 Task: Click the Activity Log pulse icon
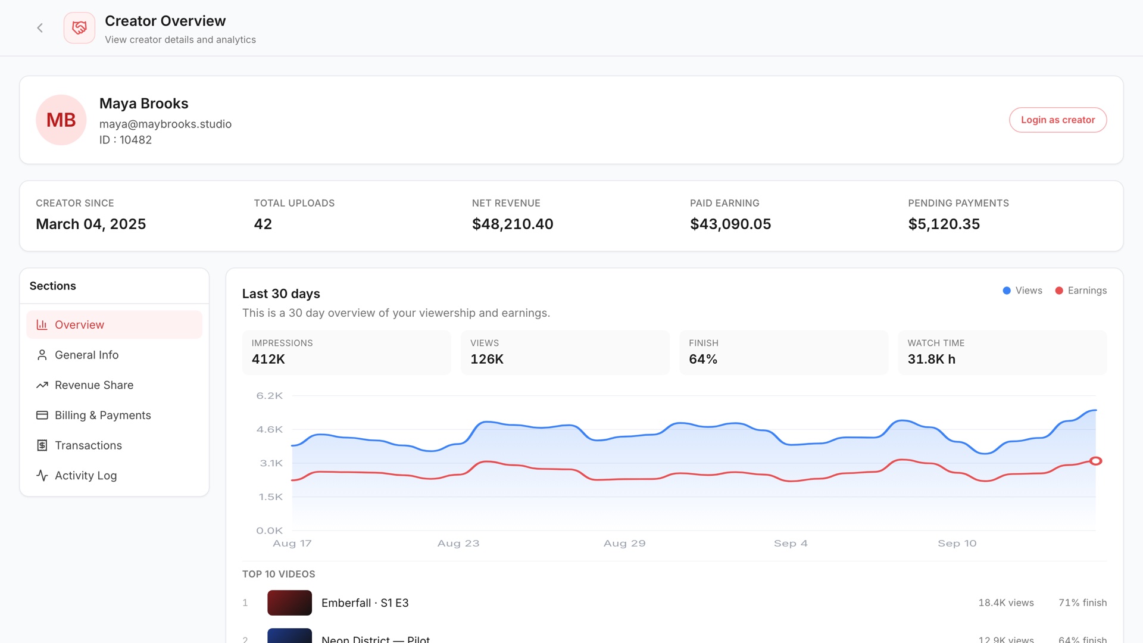pyautogui.click(x=42, y=476)
